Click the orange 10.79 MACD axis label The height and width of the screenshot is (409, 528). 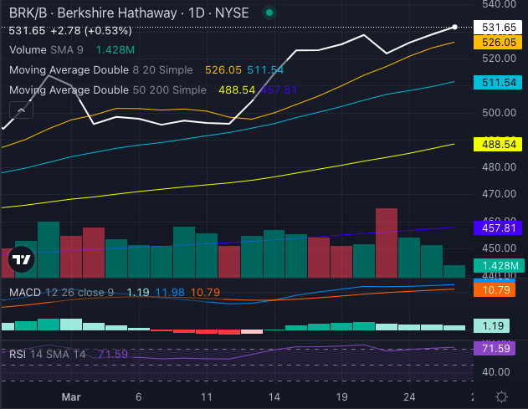click(497, 289)
